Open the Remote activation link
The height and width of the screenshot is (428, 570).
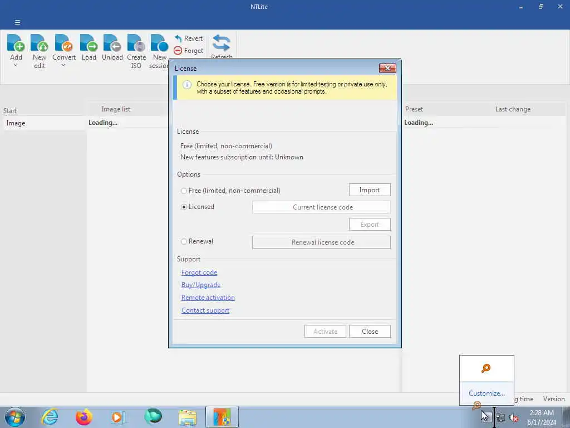click(208, 298)
